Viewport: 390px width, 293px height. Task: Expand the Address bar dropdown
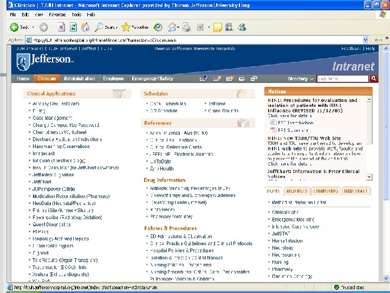[x=366, y=40]
